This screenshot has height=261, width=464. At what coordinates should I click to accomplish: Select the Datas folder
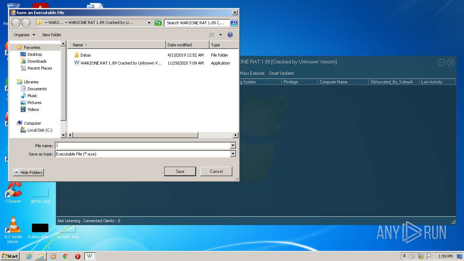click(x=86, y=55)
